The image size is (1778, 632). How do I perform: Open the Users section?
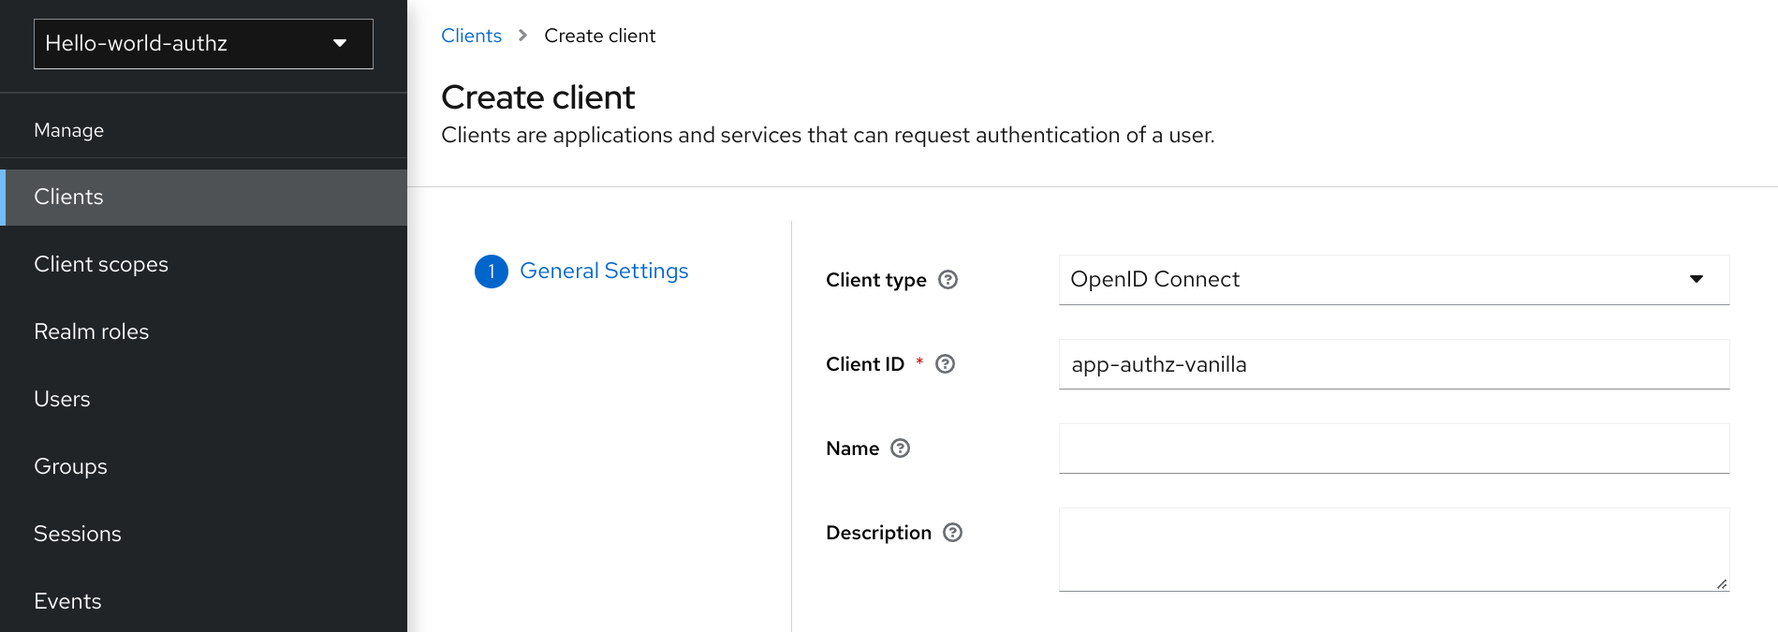point(203,400)
